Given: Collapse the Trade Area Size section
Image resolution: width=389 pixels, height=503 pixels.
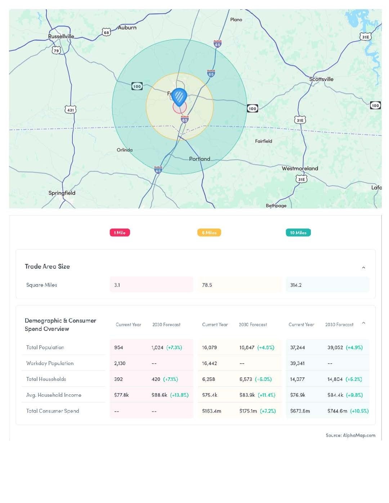Looking at the screenshot, I should pyautogui.click(x=363, y=268).
